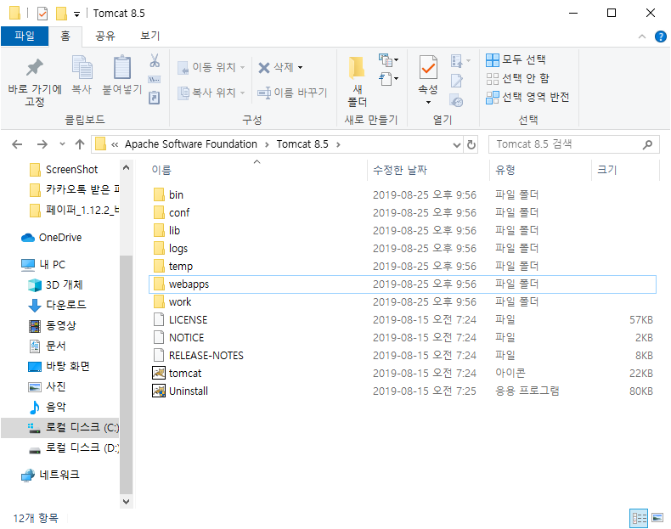Open the address bar history dropdown
671x529 pixels.
tap(457, 145)
